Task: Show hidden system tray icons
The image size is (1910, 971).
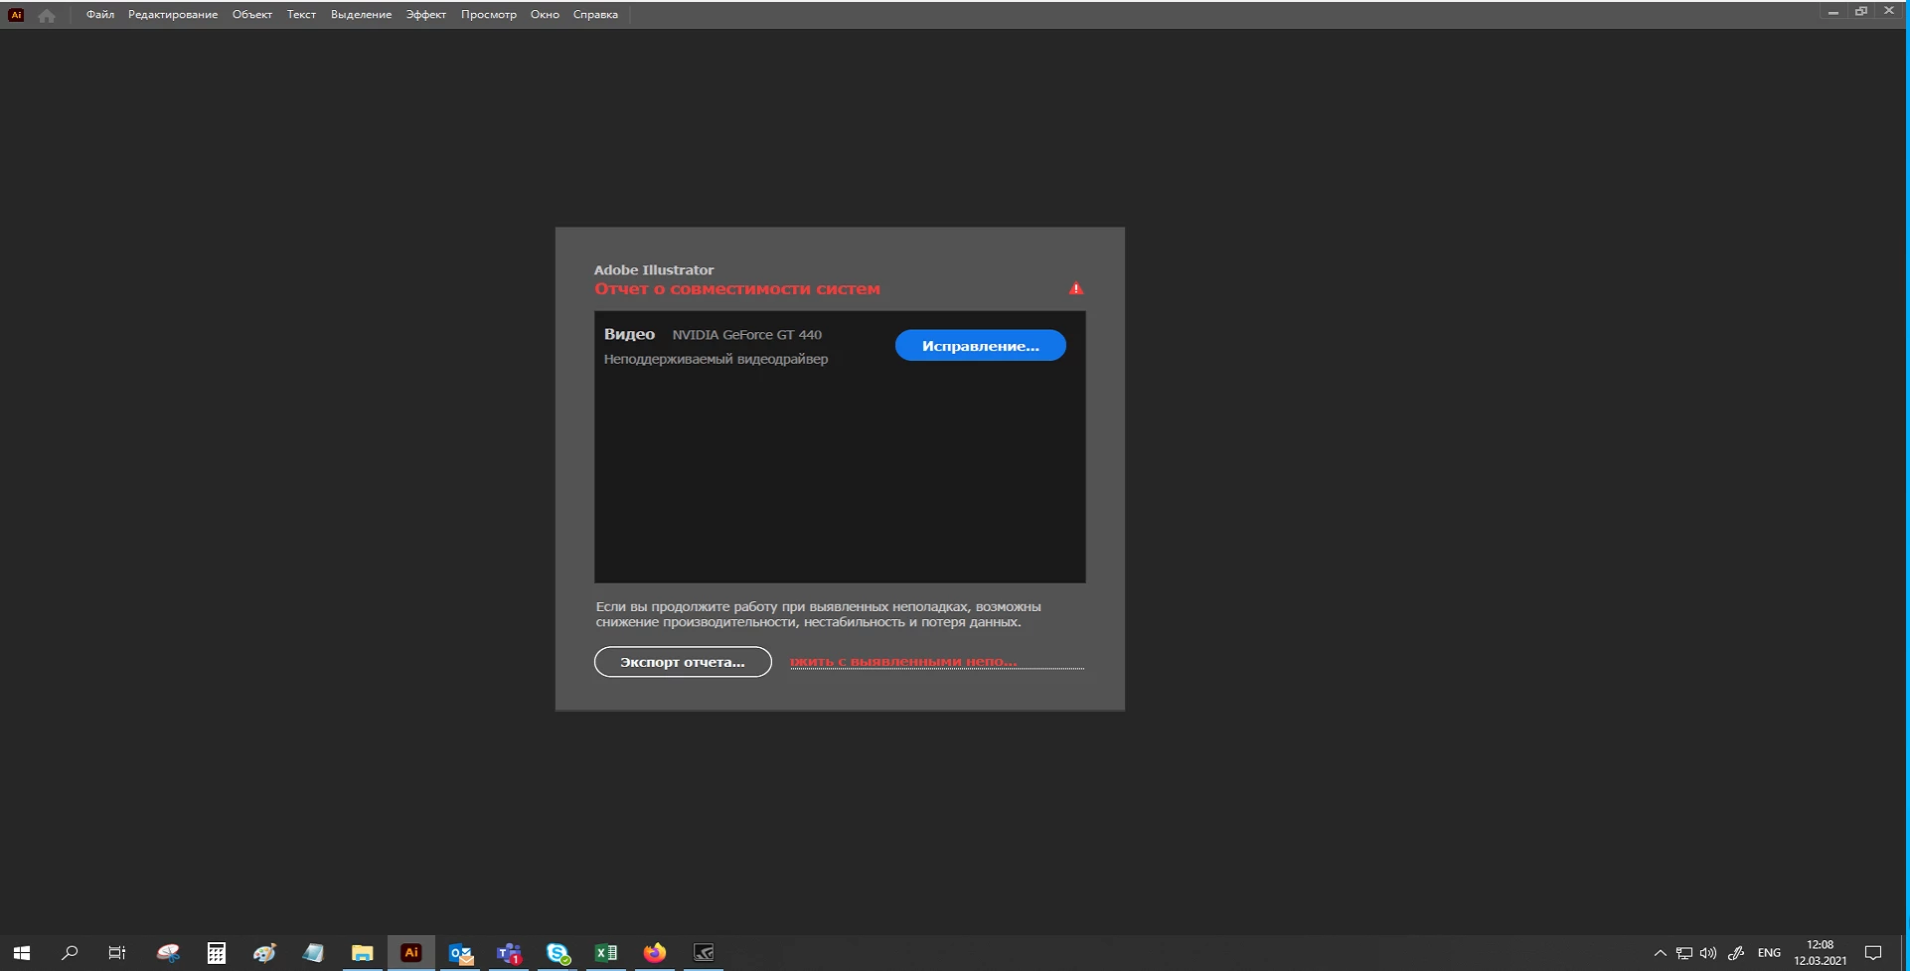Action: (x=1660, y=953)
